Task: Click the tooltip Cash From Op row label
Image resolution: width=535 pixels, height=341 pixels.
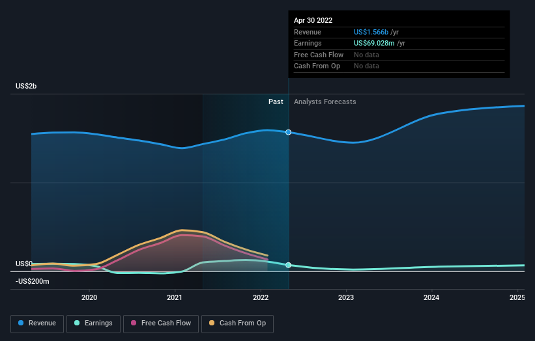Action: click(x=317, y=66)
